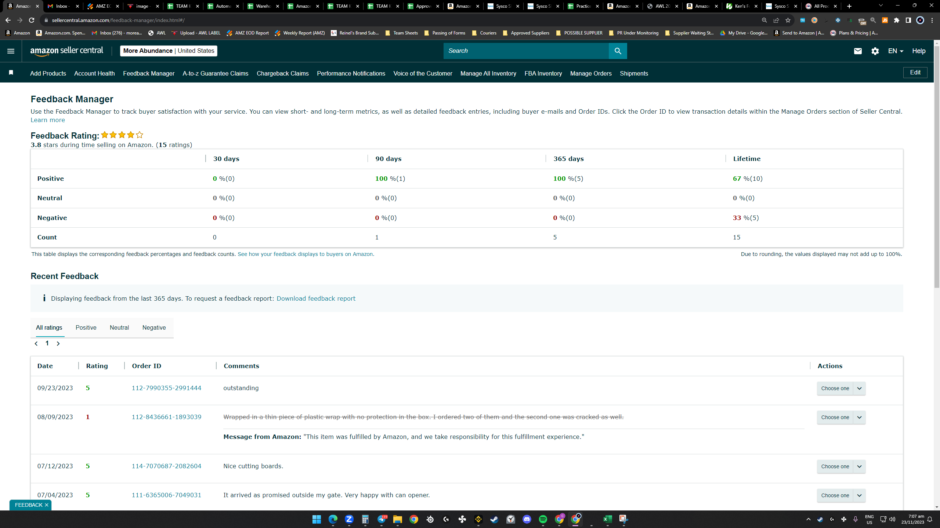Open the settings gear in header
940x528 pixels.
875,51
